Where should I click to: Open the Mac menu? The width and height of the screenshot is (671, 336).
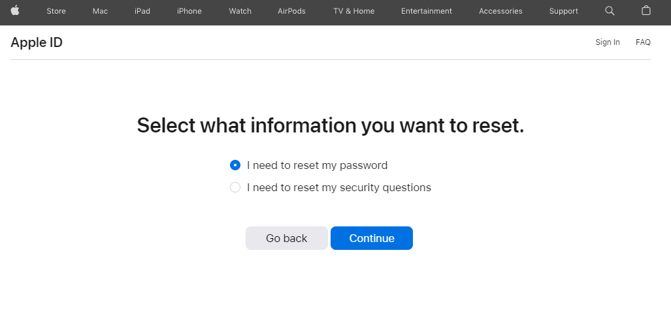point(101,11)
